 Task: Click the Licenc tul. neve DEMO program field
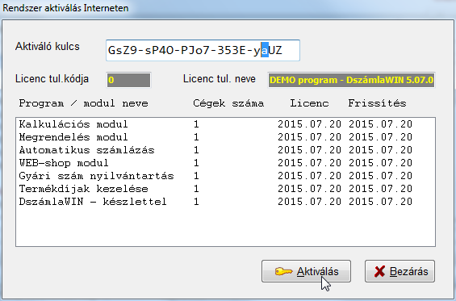click(x=351, y=80)
